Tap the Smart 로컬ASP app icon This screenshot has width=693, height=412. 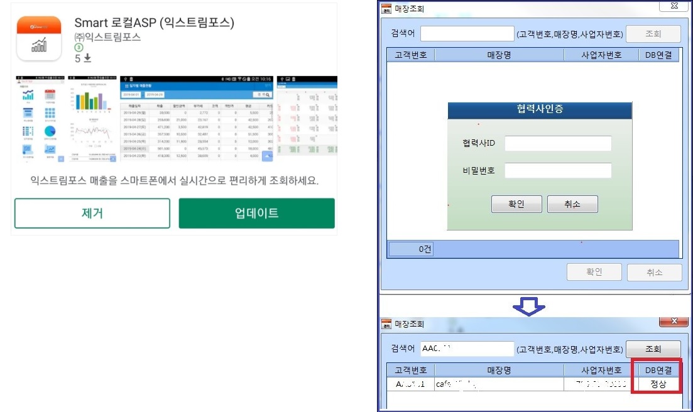[x=39, y=38]
